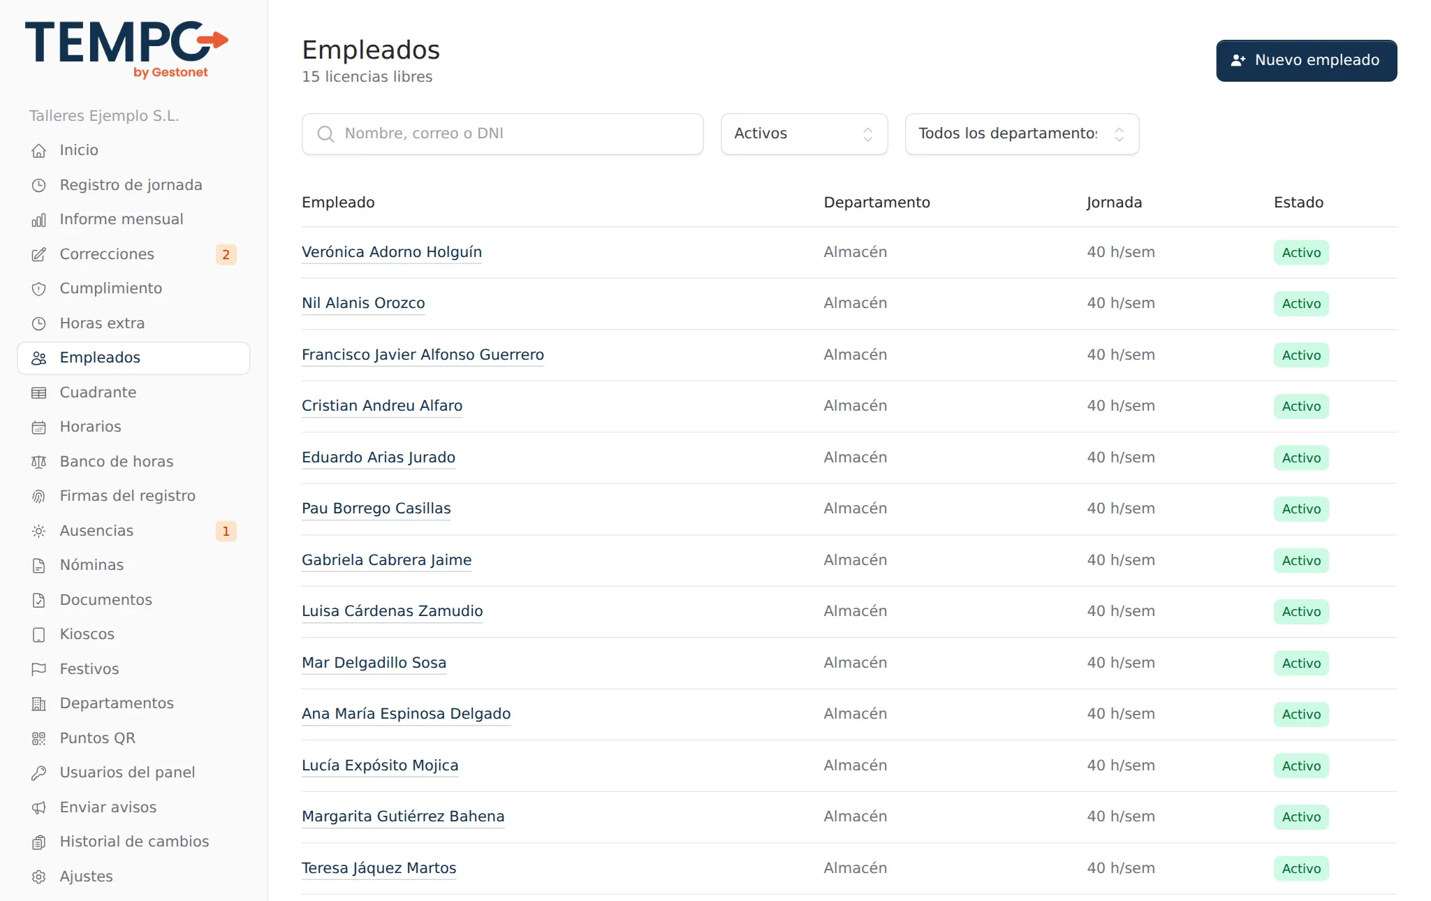
Task: Click the Horas extra clock icon
Action: coord(39,323)
